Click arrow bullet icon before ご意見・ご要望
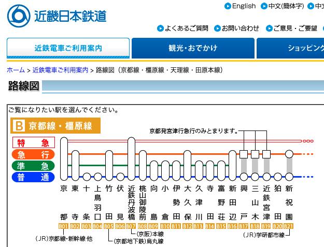The image size is (324, 247). pos(269,28)
